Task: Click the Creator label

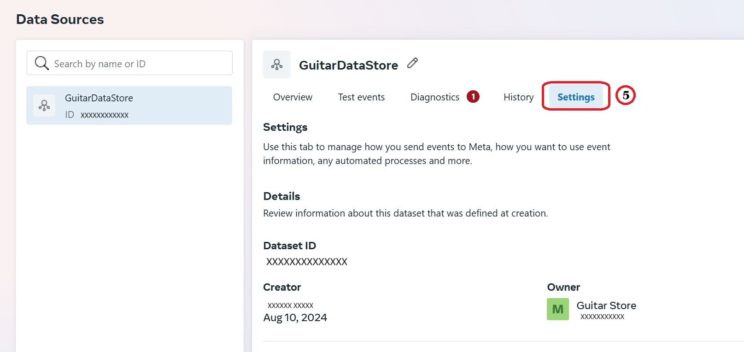Action: [282, 287]
